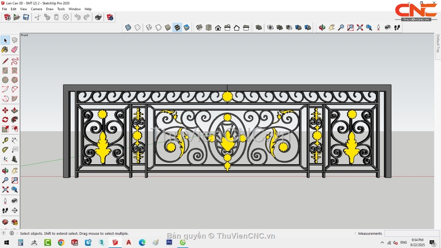Screen dimensions: 441x248
Task: Pick the Paint Bucket tool
Action: coord(5,50)
